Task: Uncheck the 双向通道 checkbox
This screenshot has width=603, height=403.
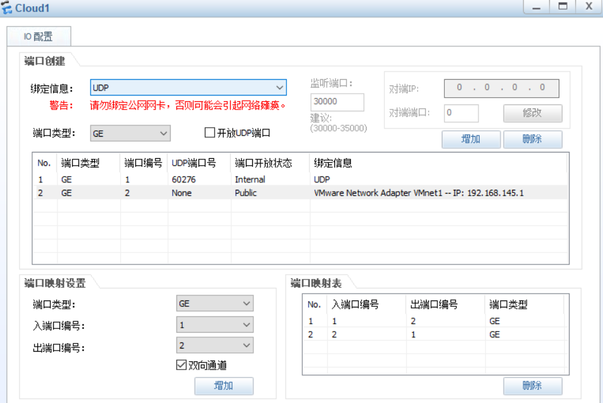Action: (x=181, y=365)
